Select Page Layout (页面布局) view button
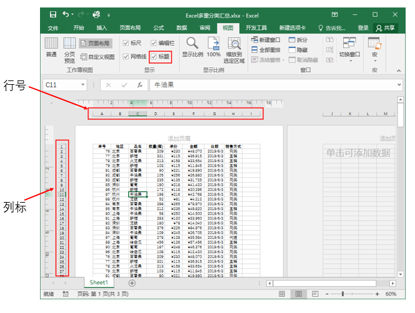The height and width of the screenshot is (313, 415). [96, 43]
